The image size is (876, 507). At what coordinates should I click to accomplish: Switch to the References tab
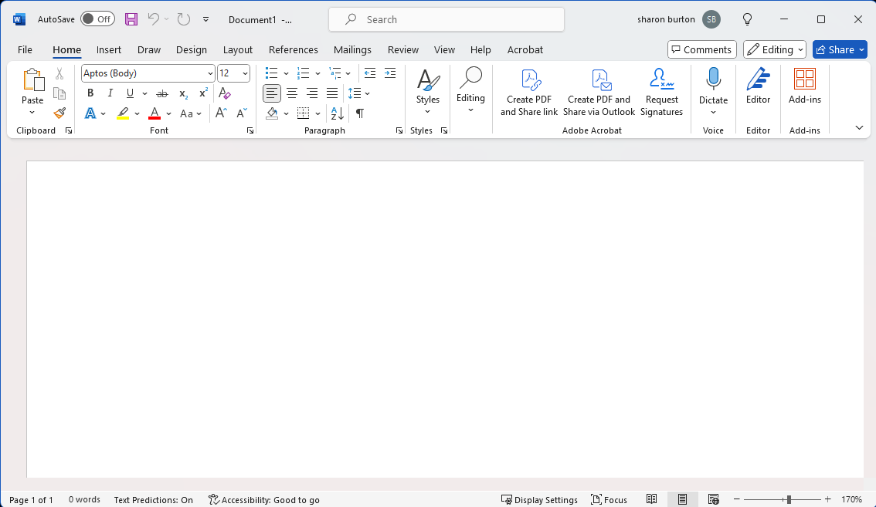[x=293, y=49]
